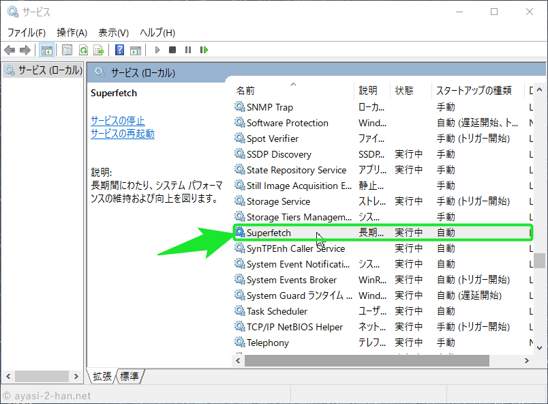Image resolution: width=548 pixels, height=404 pixels.
Task: Click the Export List toolbar icon
Action: click(99, 50)
